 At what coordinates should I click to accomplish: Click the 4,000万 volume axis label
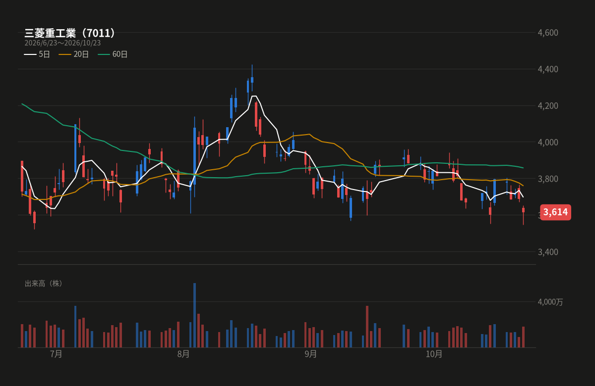[x=550, y=302]
